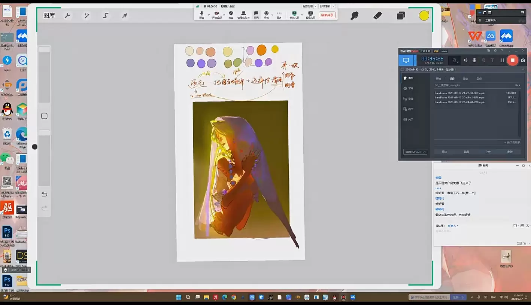This screenshot has width=531, height=305.
Task: Start meeting recording
Action: (x=266, y=15)
